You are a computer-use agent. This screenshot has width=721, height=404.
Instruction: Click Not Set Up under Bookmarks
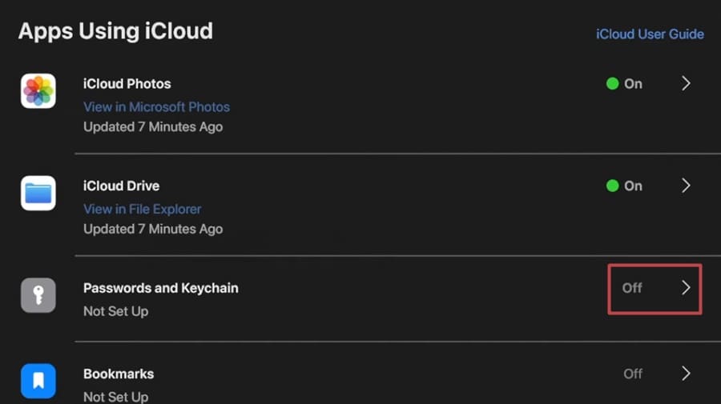coord(116,397)
